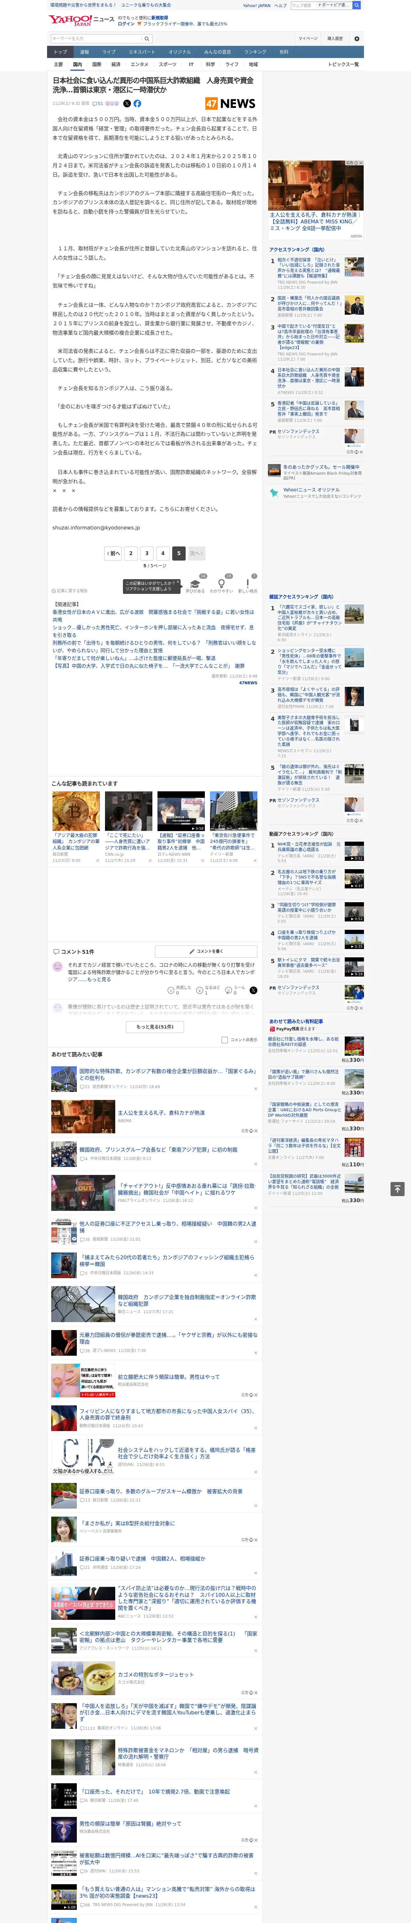Open the トップ tab in blue navigation
This screenshot has width=411, height=1923.
tap(60, 52)
